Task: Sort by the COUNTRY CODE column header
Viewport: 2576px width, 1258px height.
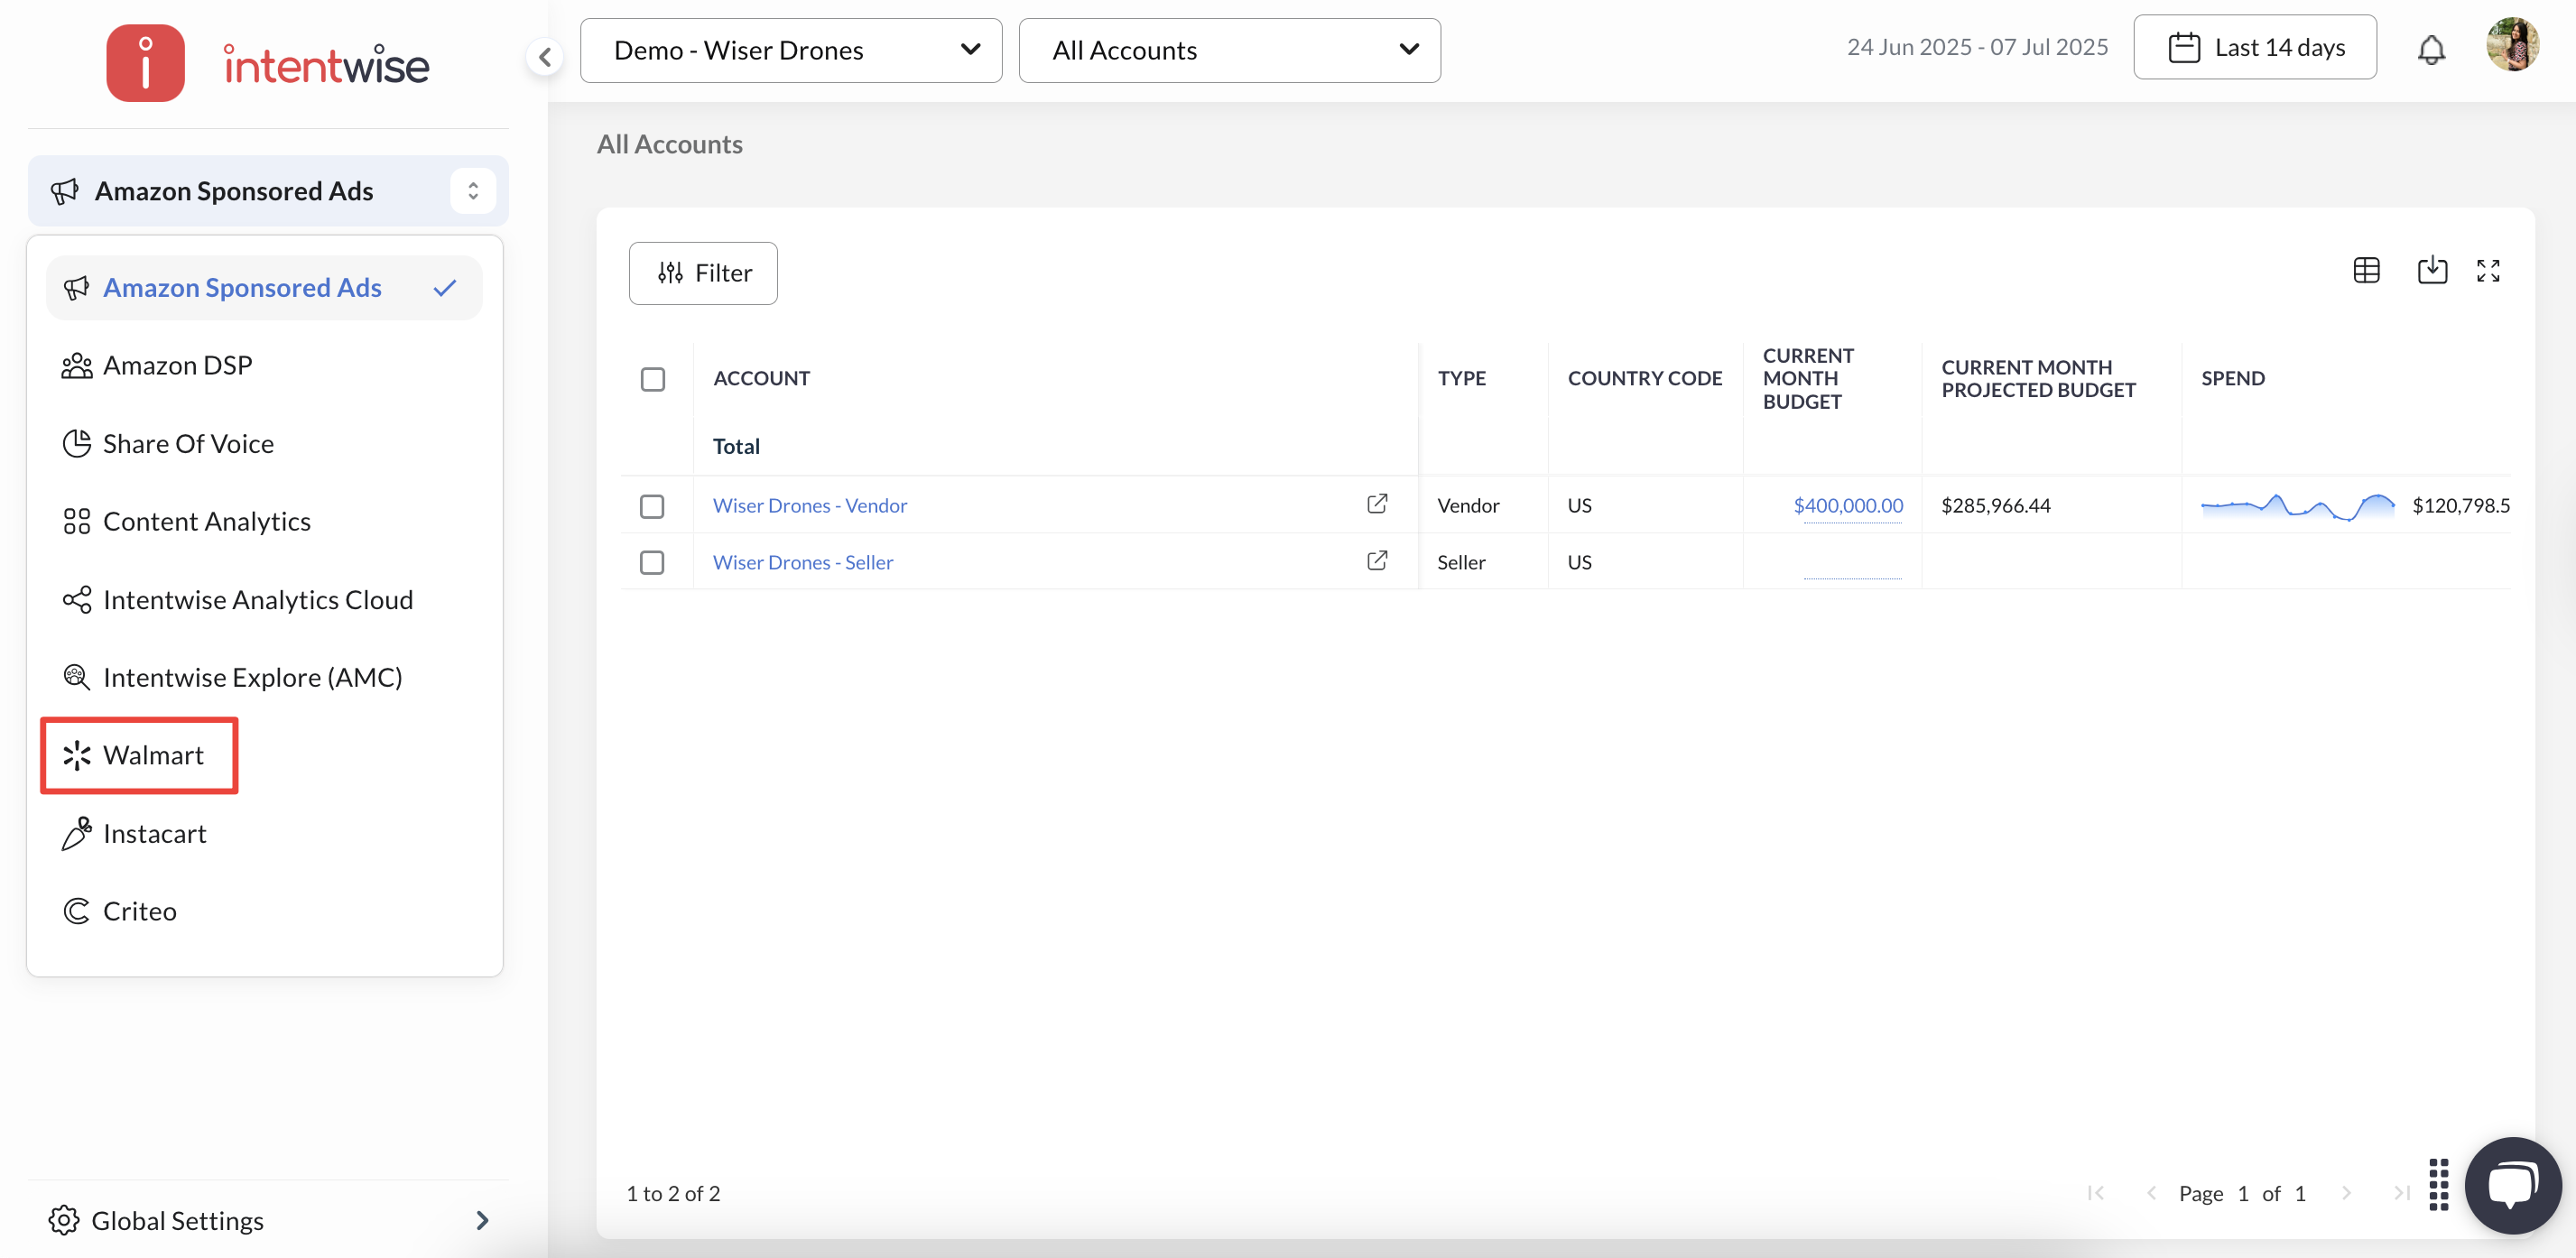Action: [1644, 378]
